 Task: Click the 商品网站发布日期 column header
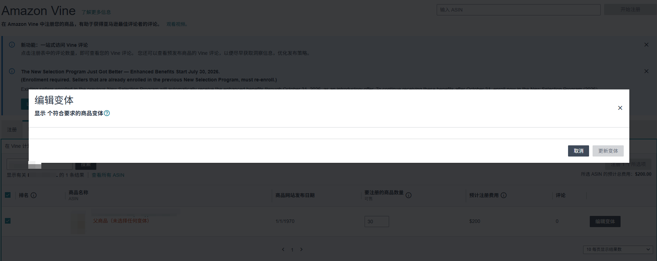click(x=295, y=195)
